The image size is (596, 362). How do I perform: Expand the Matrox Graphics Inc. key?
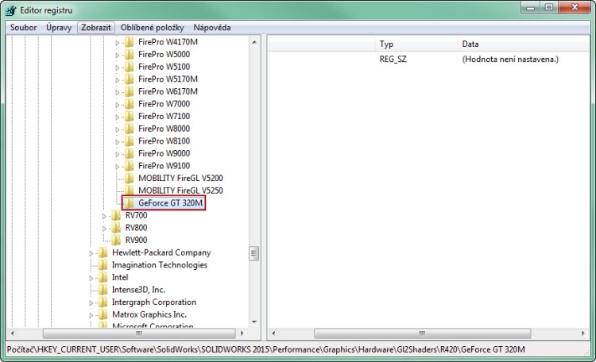click(91, 315)
